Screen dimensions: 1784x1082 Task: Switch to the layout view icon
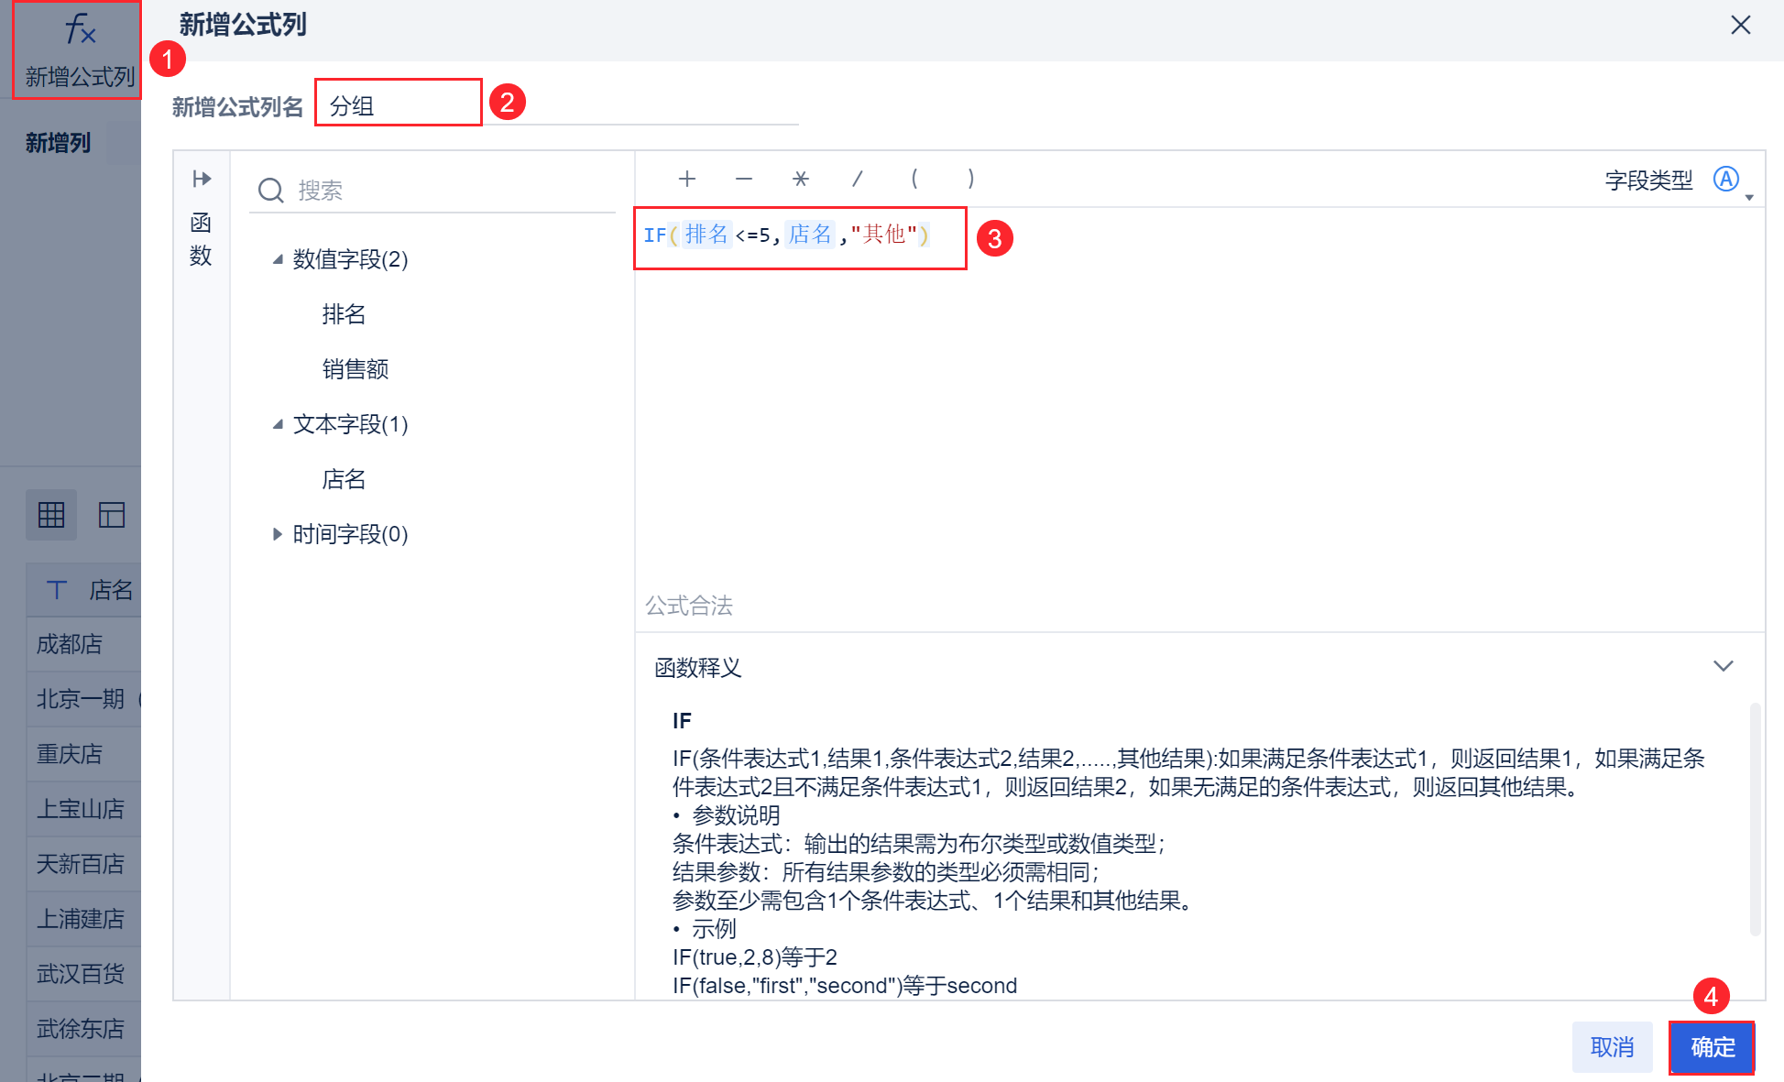point(112,515)
